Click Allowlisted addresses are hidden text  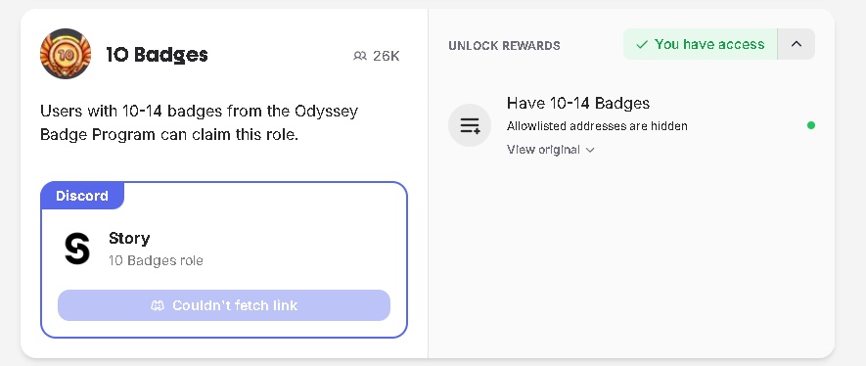[x=597, y=126]
